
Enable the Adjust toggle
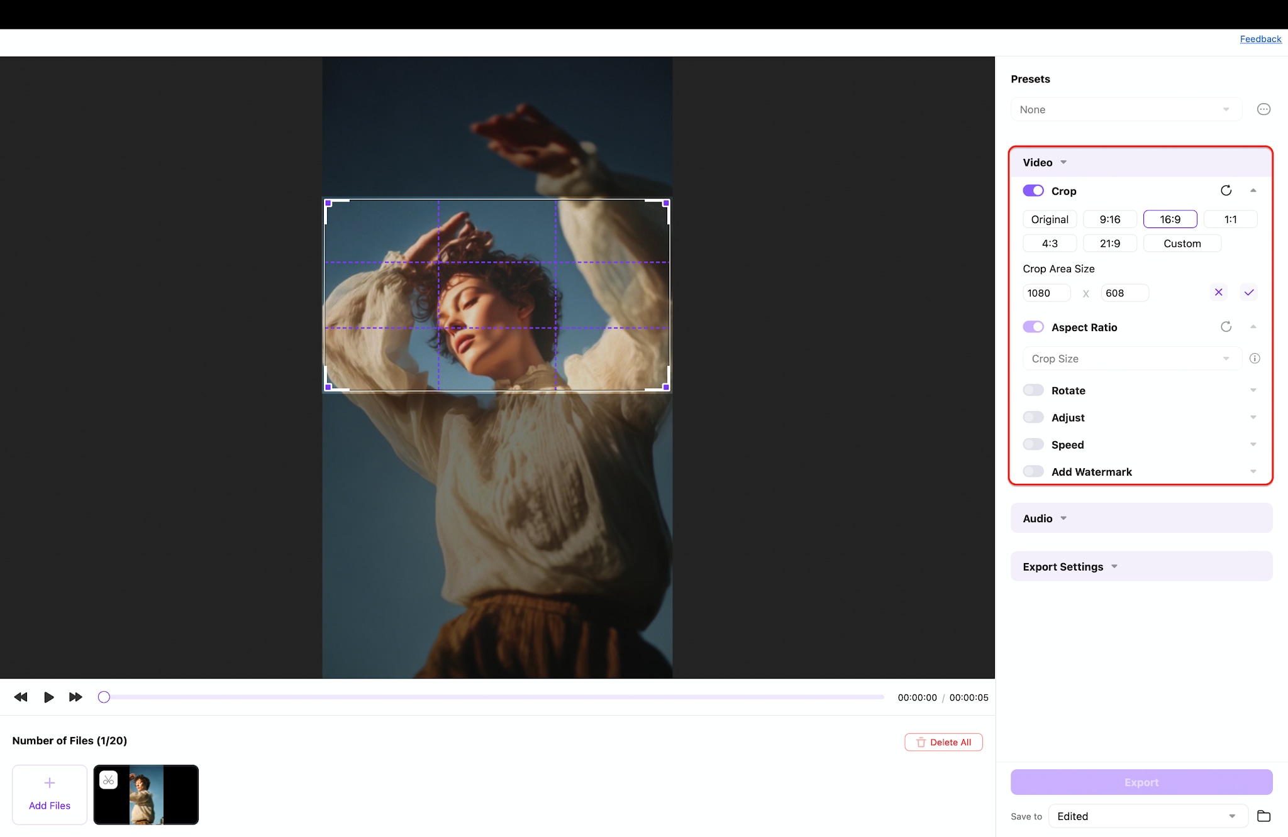(1033, 417)
